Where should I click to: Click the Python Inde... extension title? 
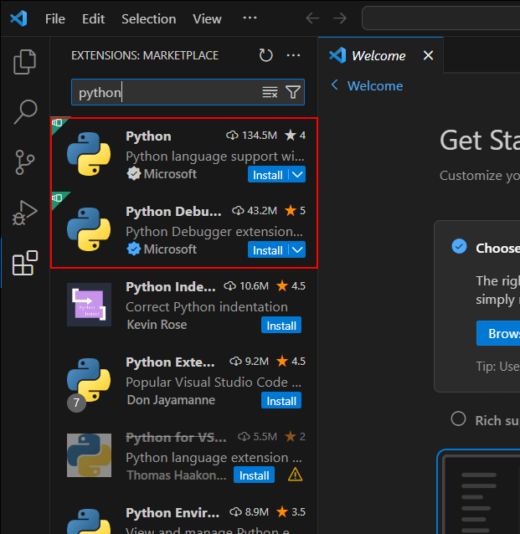171,286
